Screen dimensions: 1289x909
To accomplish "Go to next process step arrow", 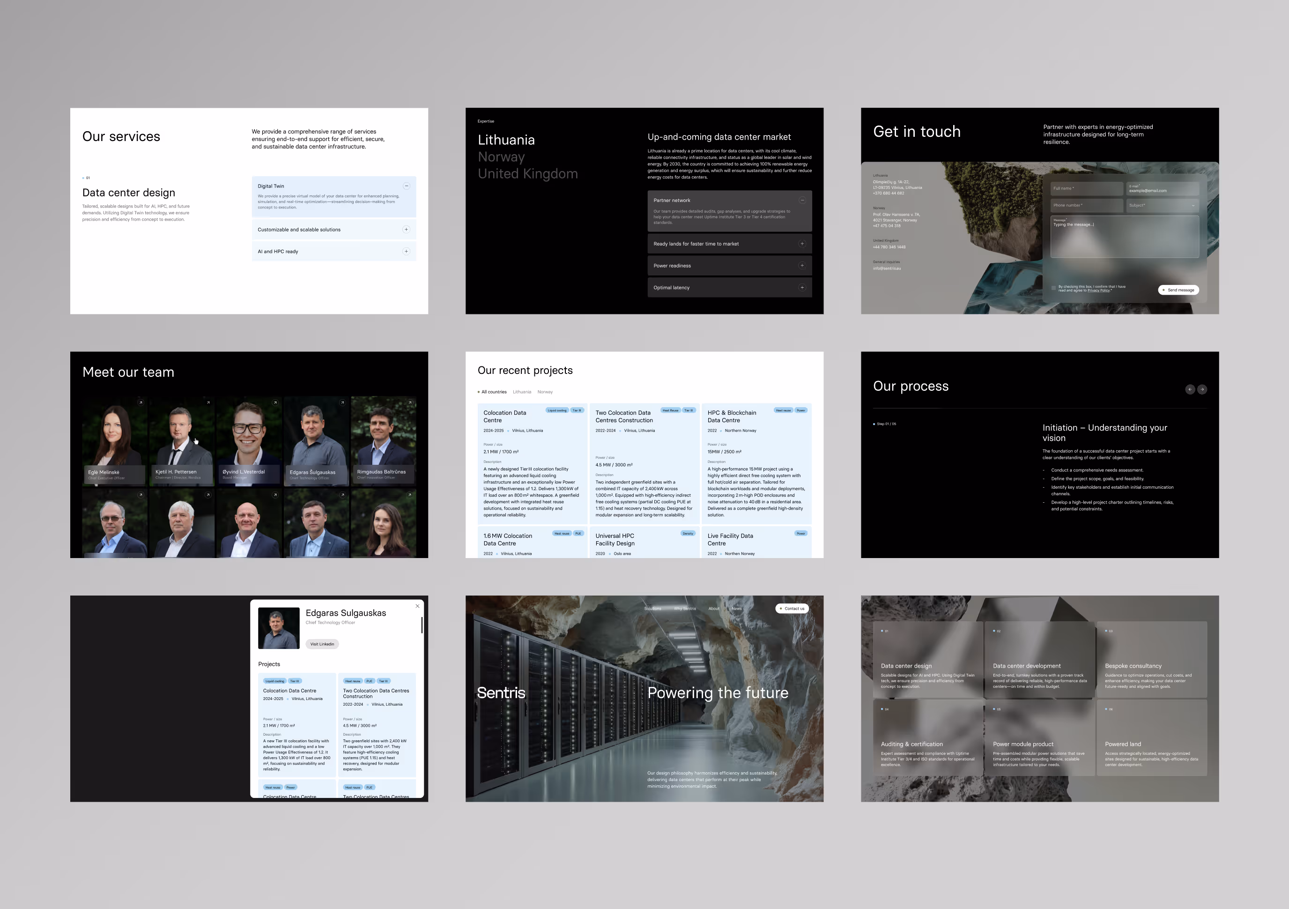I will point(1202,389).
